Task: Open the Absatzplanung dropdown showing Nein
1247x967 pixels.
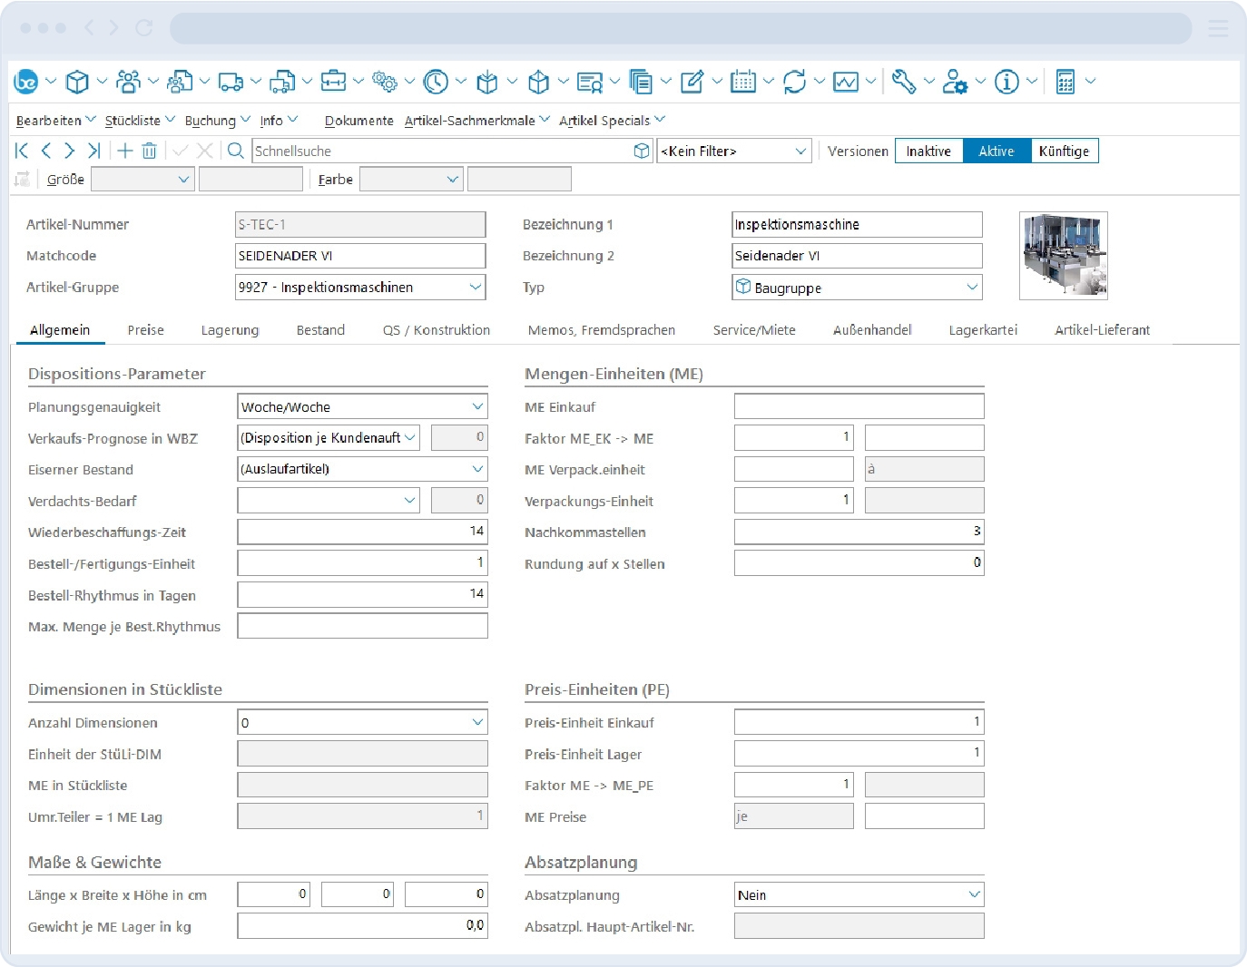Action: tap(974, 895)
